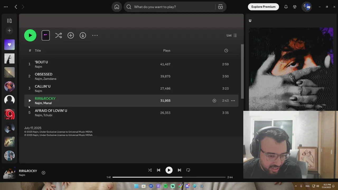The width and height of the screenshot is (338, 190).
Task: Expand Your Library sidebar
Action: click(9, 21)
